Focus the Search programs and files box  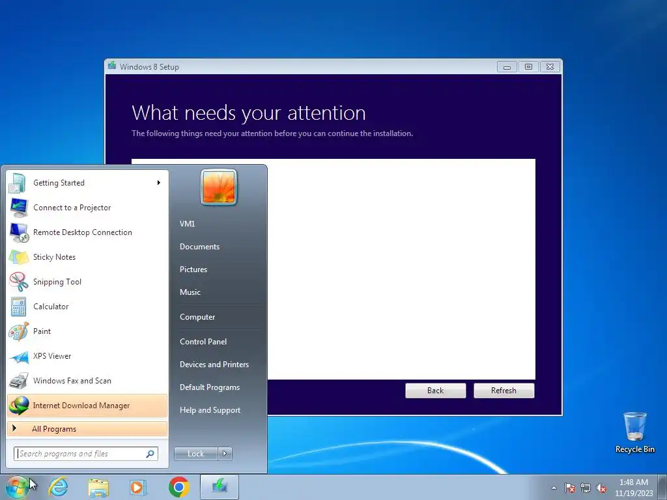[x=85, y=454]
